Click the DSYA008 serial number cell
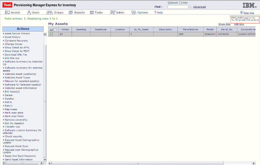The image size is (260, 165). [227, 34]
